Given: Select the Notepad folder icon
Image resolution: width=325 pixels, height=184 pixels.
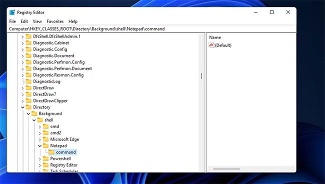Looking at the screenshot, I should click(x=45, y=145).
